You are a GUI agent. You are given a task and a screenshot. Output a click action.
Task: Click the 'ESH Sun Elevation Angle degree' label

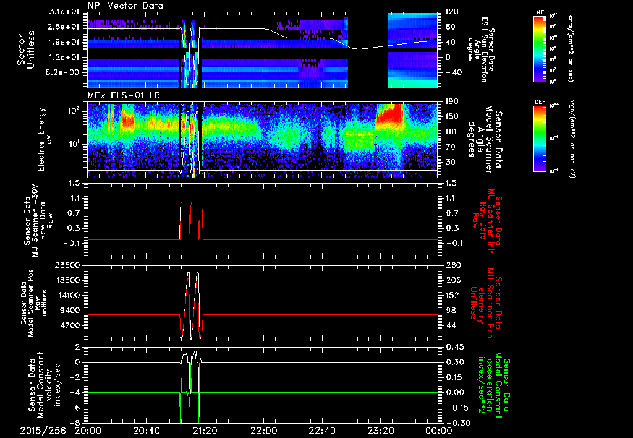click(x=480, y=49)
